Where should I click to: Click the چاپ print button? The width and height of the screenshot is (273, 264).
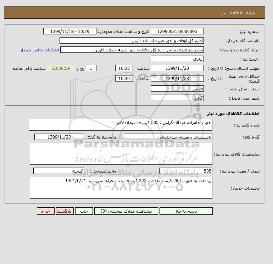(x=84, y=211)
